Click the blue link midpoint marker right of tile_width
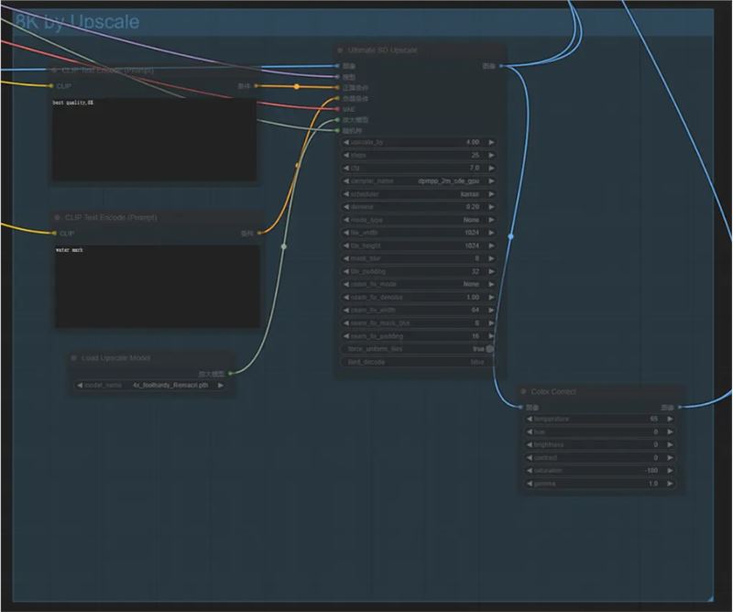 coord(510,236)
